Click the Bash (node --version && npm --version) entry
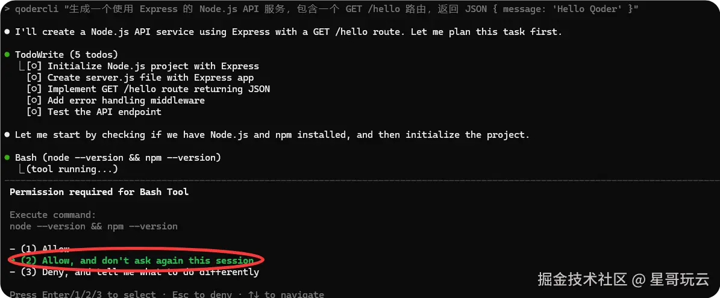Viewport: 720px width, 298px height. tap(118, 158)
